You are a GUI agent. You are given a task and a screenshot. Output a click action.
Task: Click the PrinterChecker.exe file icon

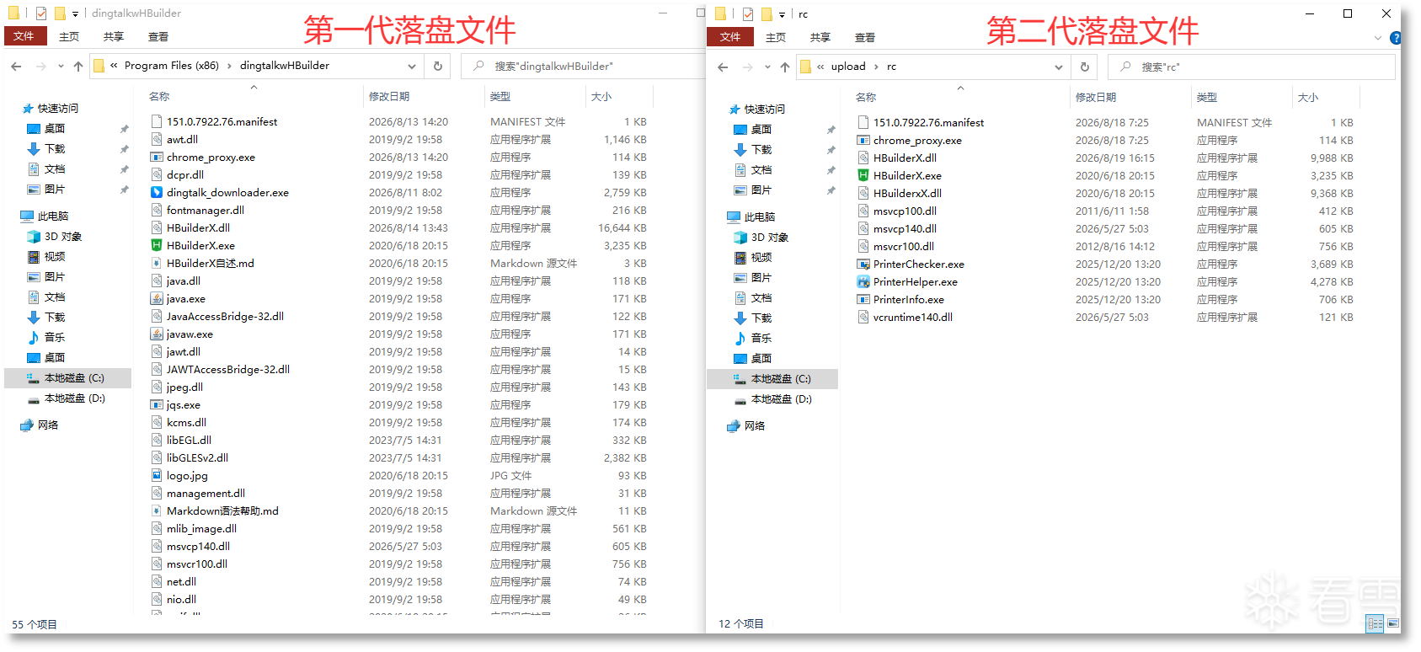click(863, 264)
